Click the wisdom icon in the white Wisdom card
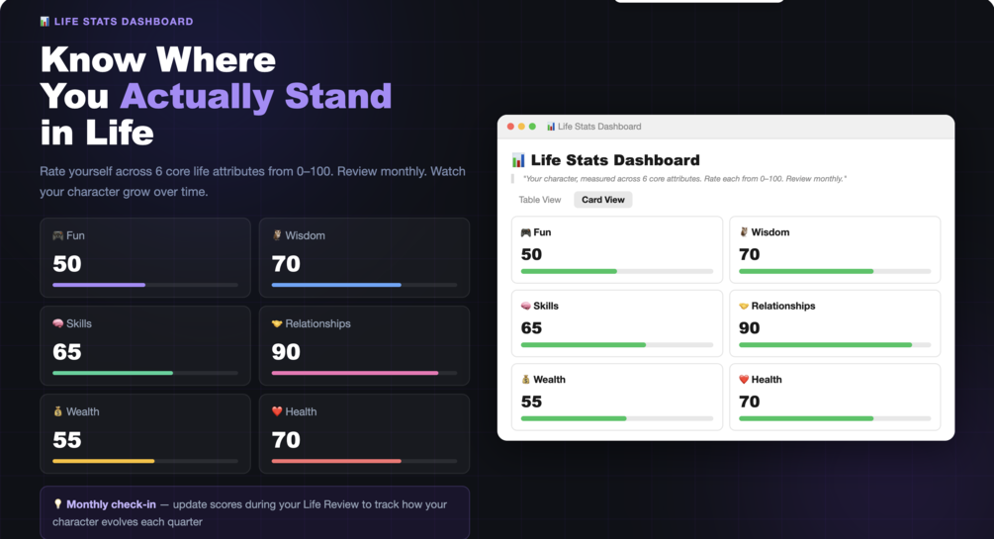Screen dimensions: 994x539 744,232
